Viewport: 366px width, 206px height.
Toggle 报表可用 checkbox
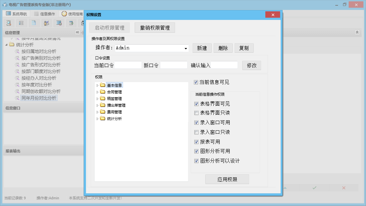click(x=197, y=142)
